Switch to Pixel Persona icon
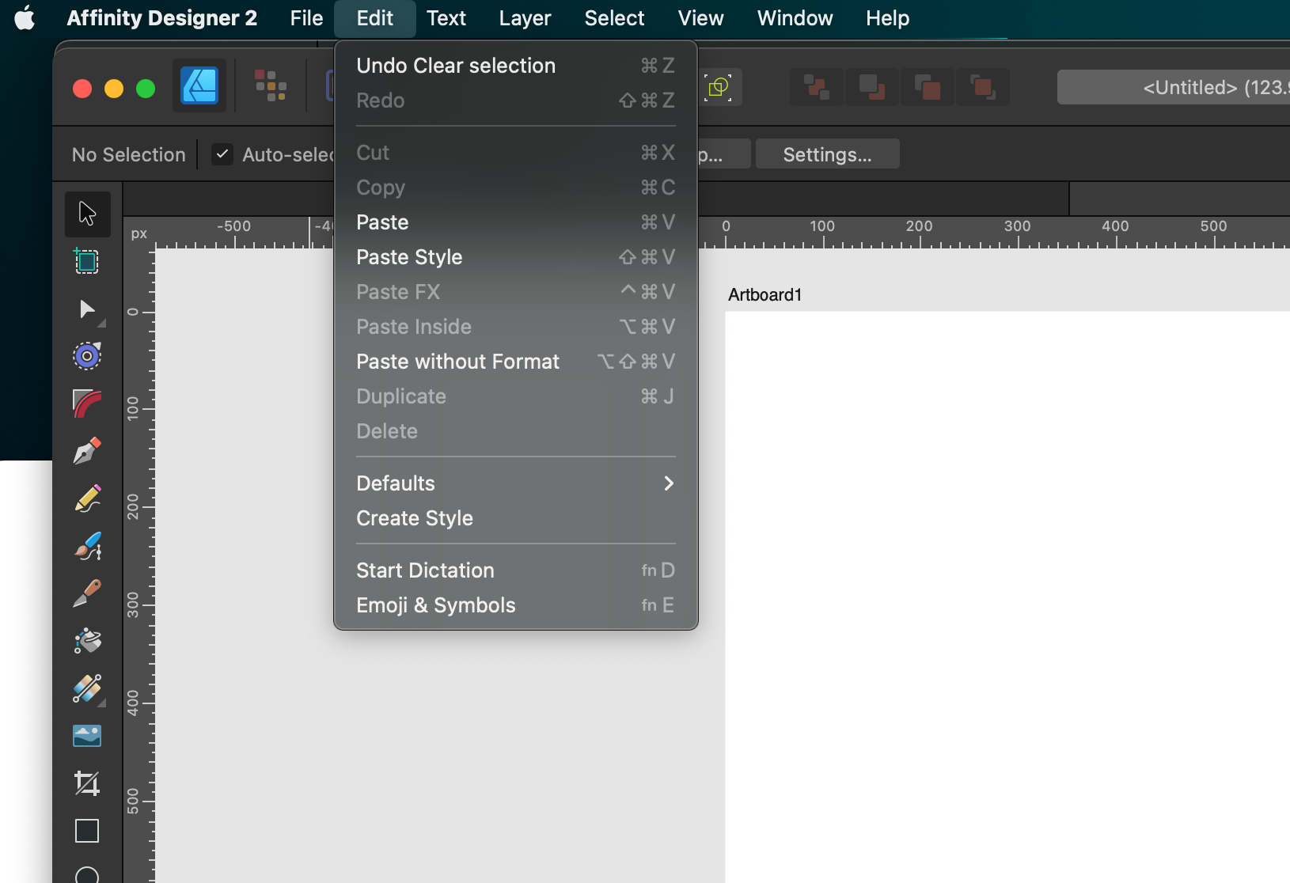Viewport: 1290px width, 883px height. click(271, 85)
